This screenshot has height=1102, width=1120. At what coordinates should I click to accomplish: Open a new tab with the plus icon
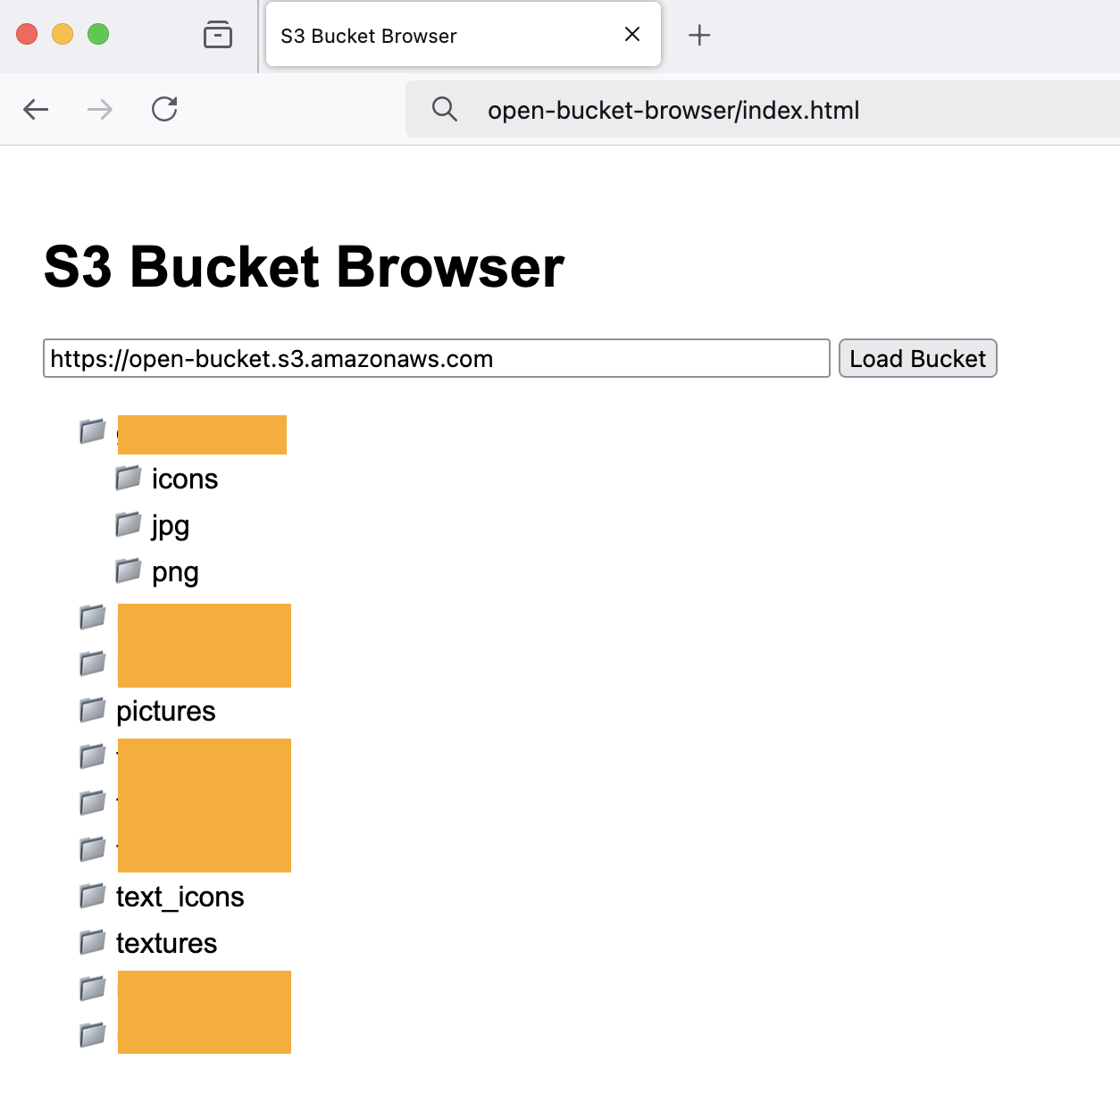699,35
